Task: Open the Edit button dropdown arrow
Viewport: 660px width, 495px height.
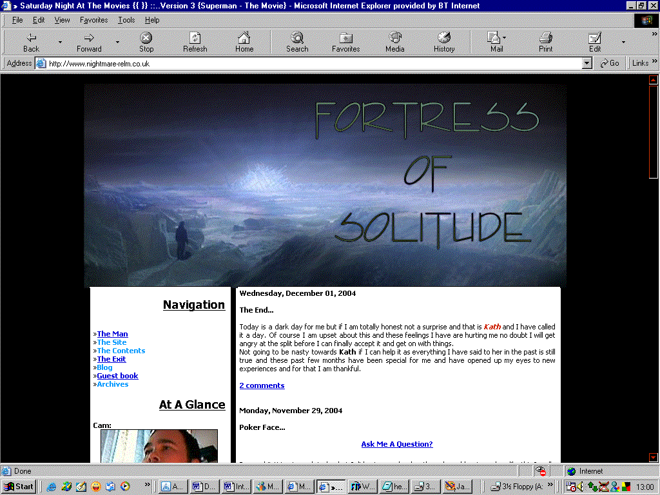Action: (x=623, y=42)
